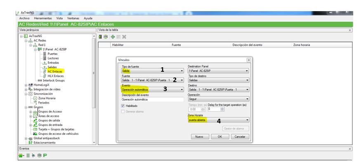
Task: Open the Ventanas menu
Action: [x=73, y=18]
